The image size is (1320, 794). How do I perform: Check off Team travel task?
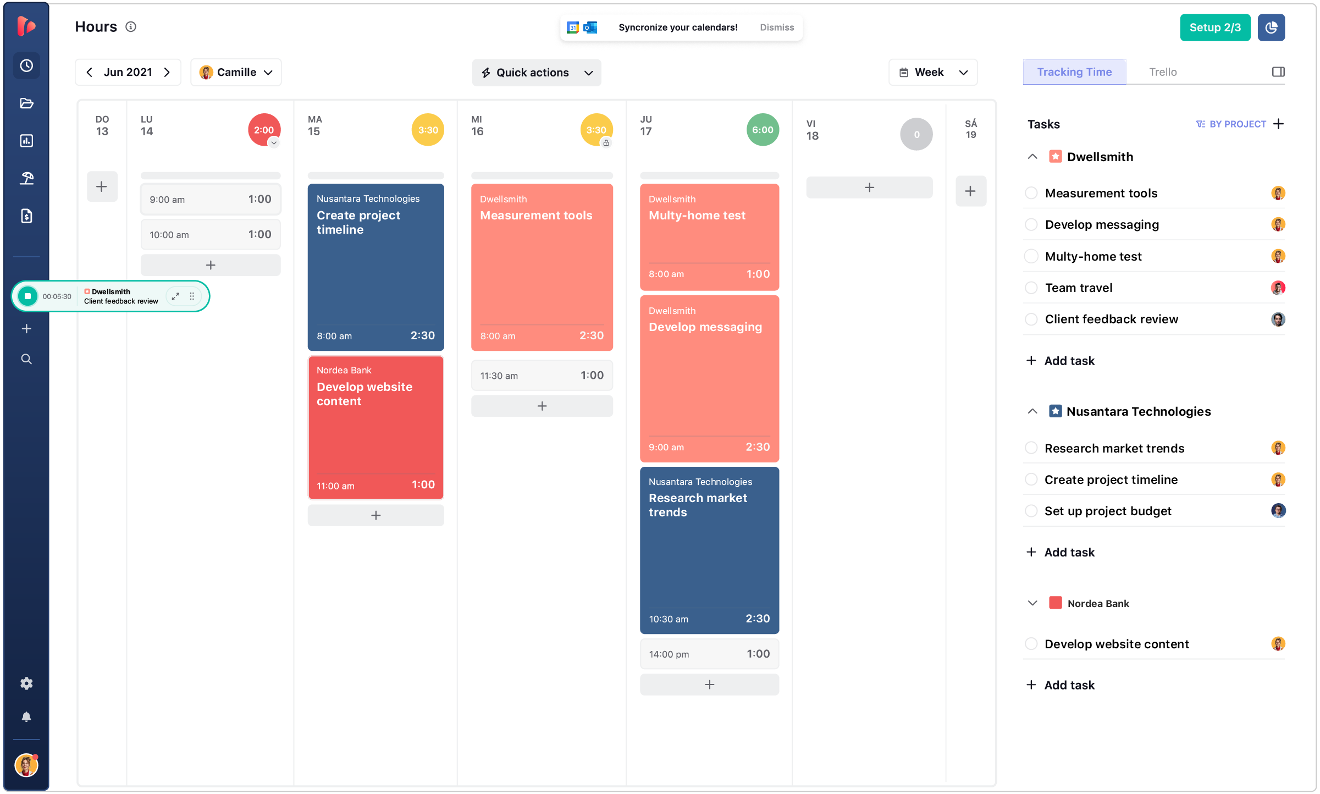[x=1031, y=288]
